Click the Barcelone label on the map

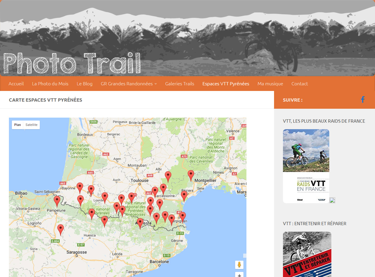[159, 262]
